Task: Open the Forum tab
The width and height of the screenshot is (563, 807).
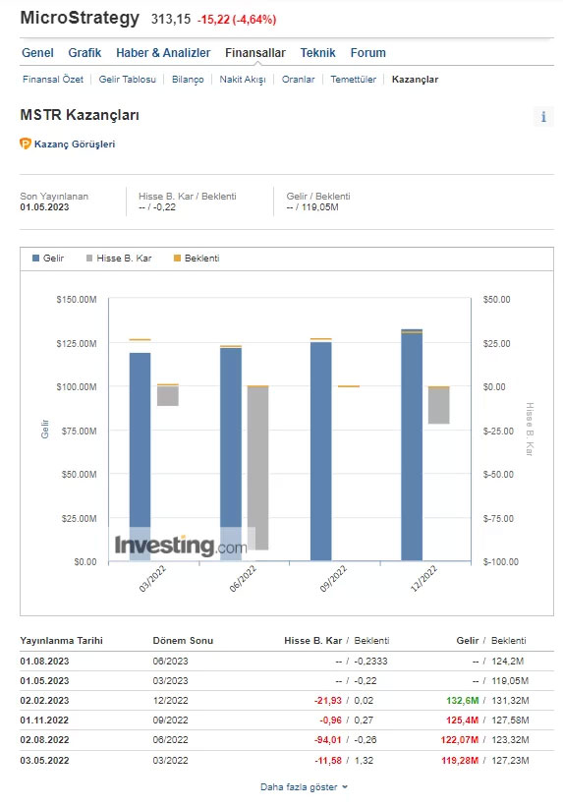Action: click(367, 53)
